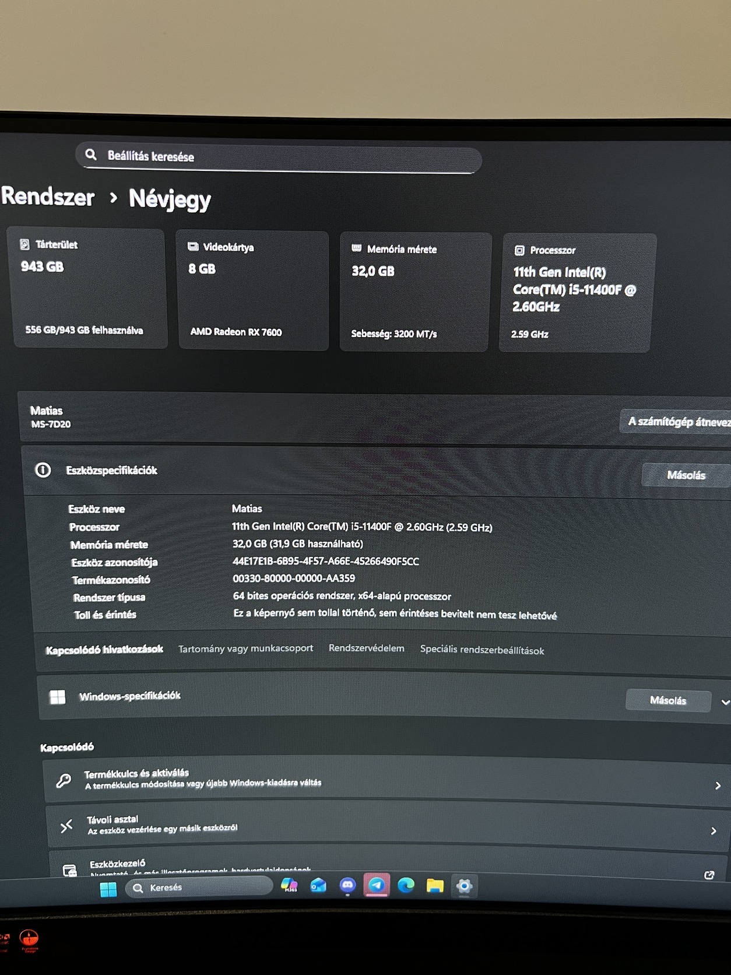The image size is (731, 975).
Task: Click AMD Radeon RX 7600 text
Action: coord(236,332)
